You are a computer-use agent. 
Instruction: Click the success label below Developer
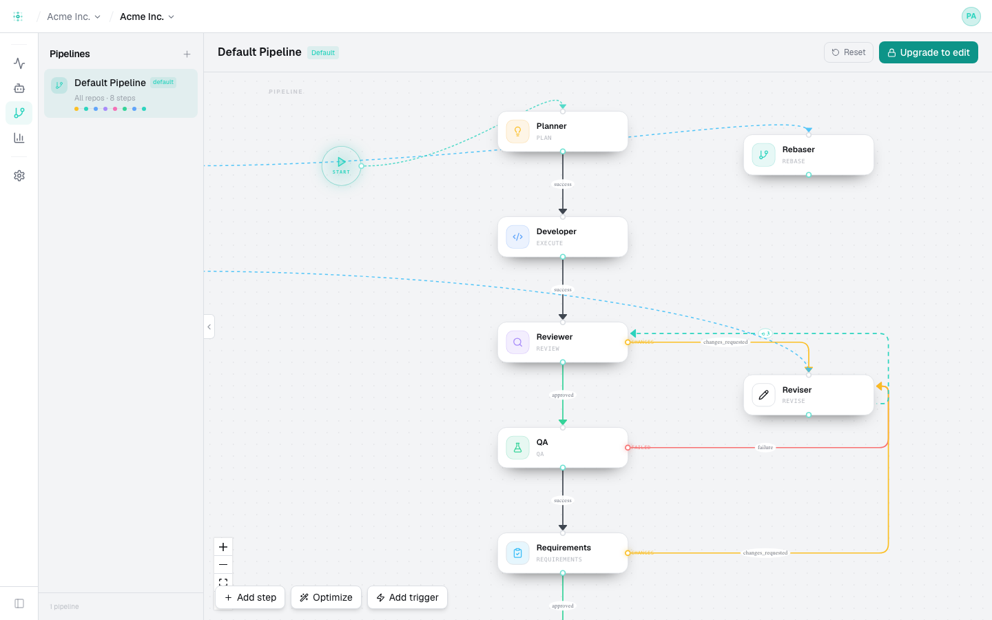(563, 290)
